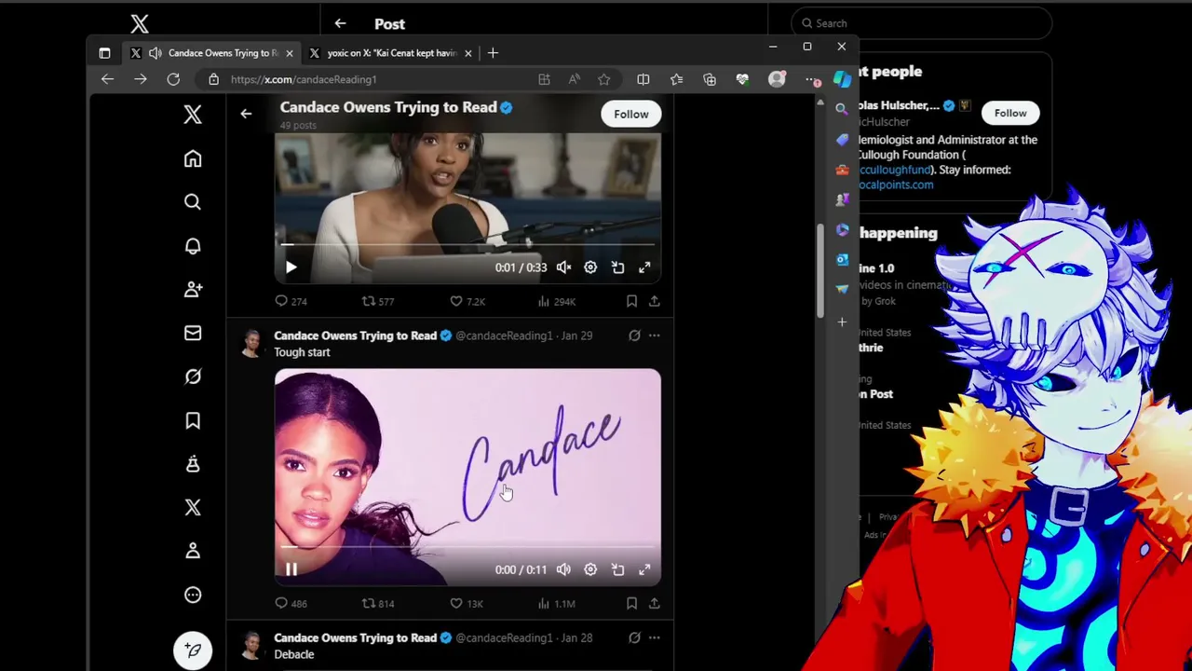
Task: Open picture-in-picture on 0:11 video
Action: coord(617,569)
